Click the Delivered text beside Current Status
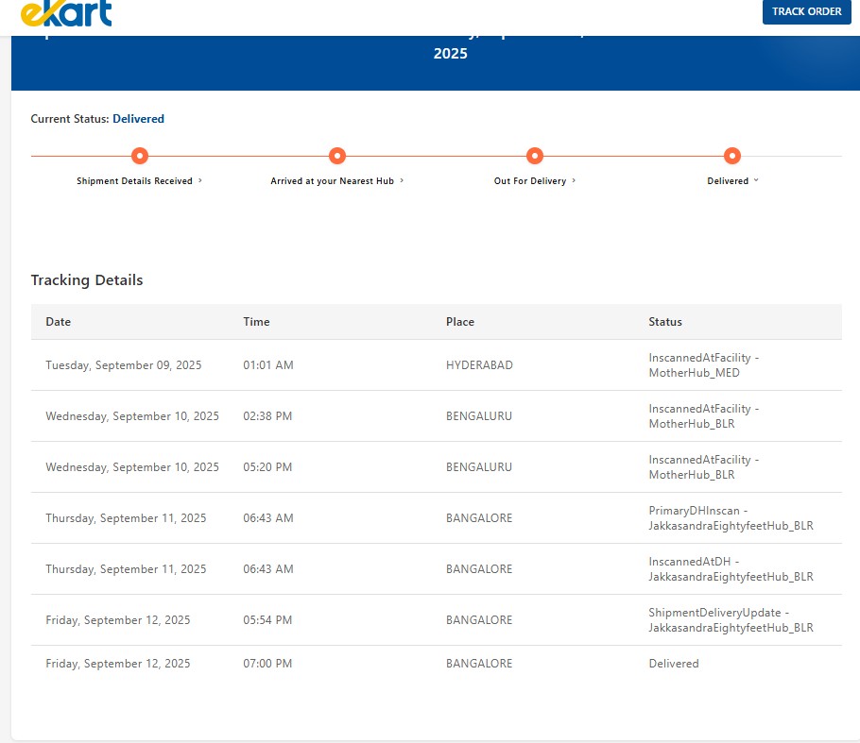 [x=138, y=119]
